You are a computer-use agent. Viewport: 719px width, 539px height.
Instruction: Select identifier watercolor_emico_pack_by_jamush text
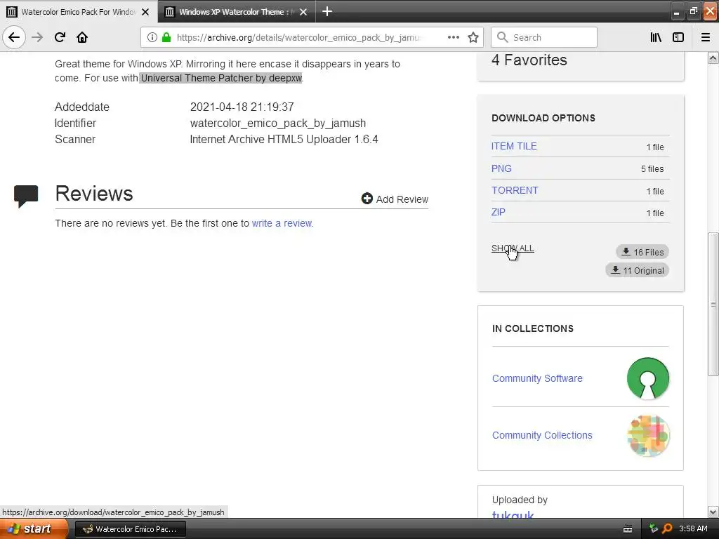click(x=278, y=124)
